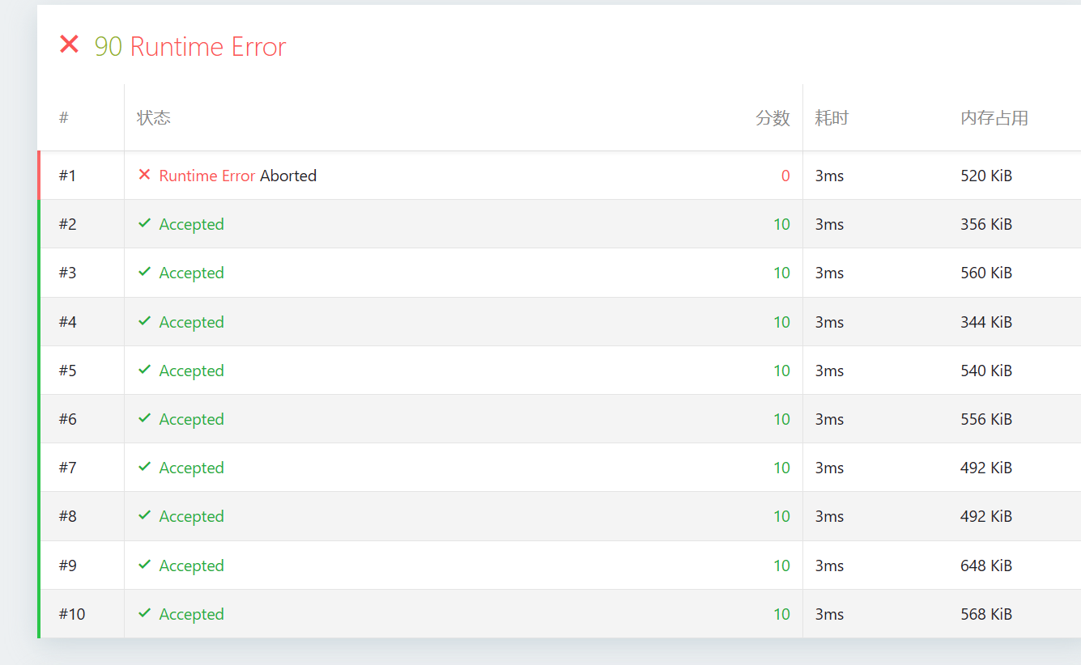
Task: Click the green checkmark in test #10
Action: (144, 613)
